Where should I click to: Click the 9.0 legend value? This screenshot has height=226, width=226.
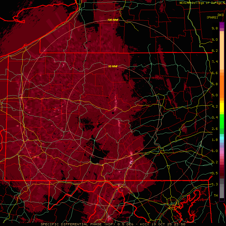pyautogui.click(x=215, y=39)
